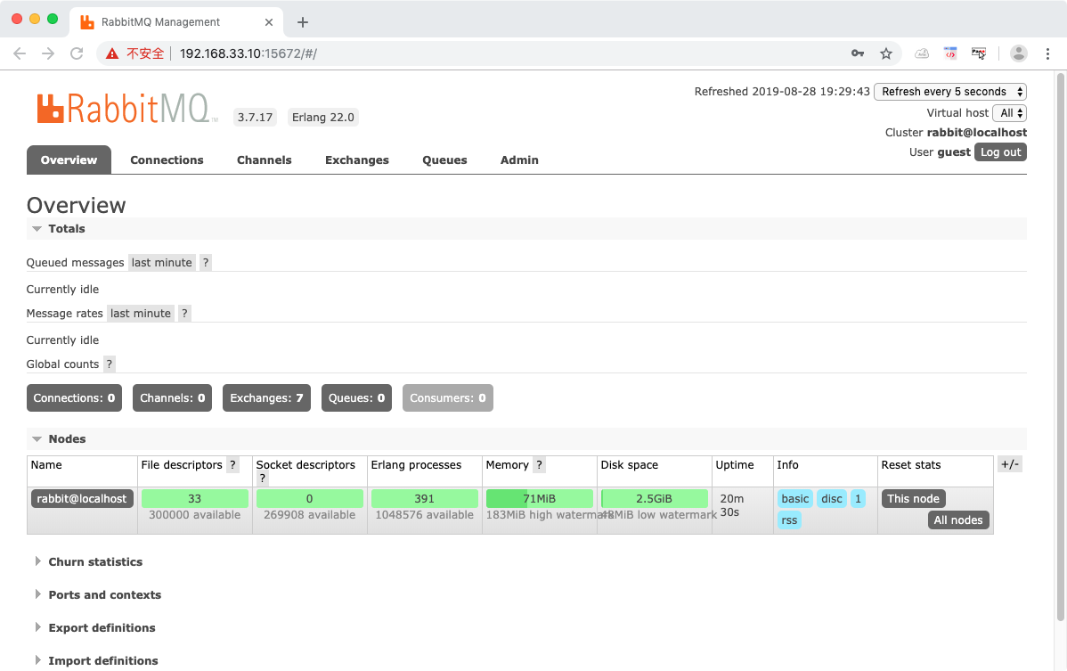
Task: Open a new browser tab
Action: click(x=303, y=22)
